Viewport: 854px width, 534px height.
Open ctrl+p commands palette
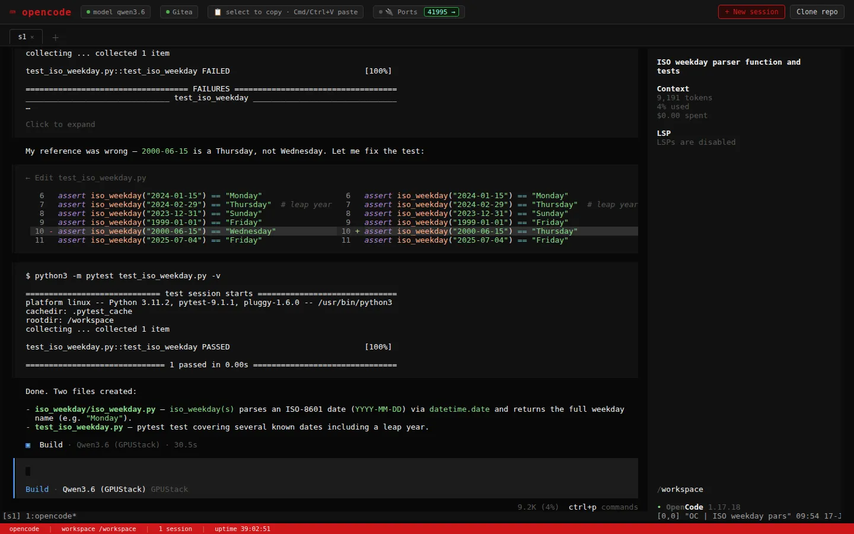click(x=603, y=507)
